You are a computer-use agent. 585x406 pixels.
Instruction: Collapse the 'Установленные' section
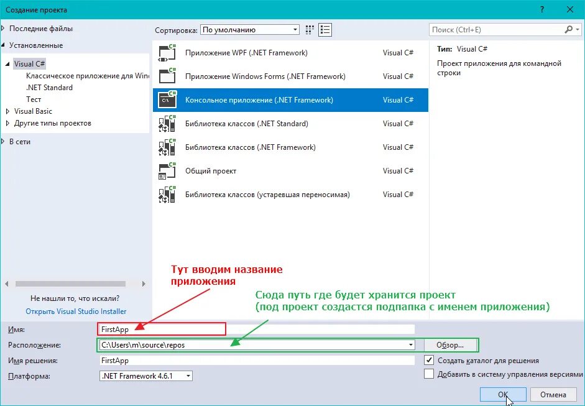click(3, 45)
